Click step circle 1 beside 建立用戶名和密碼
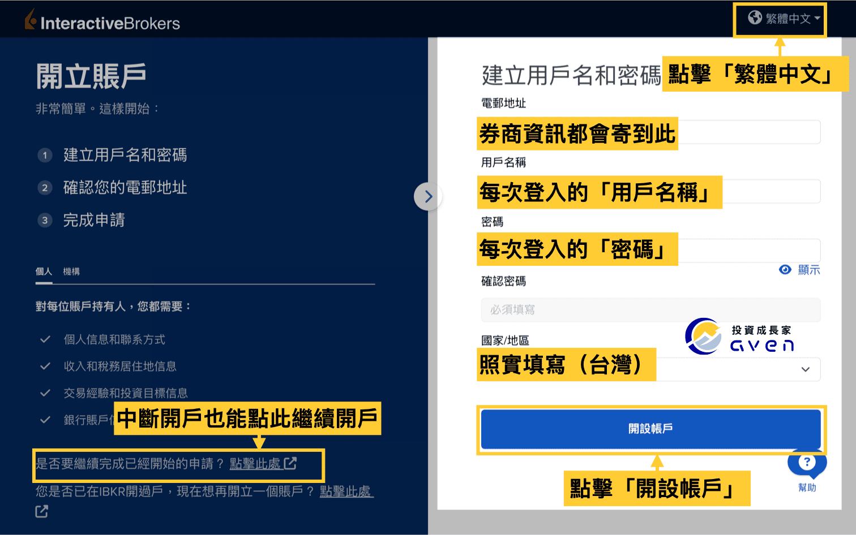Screen dimensions: 856x535 point(45,155)
